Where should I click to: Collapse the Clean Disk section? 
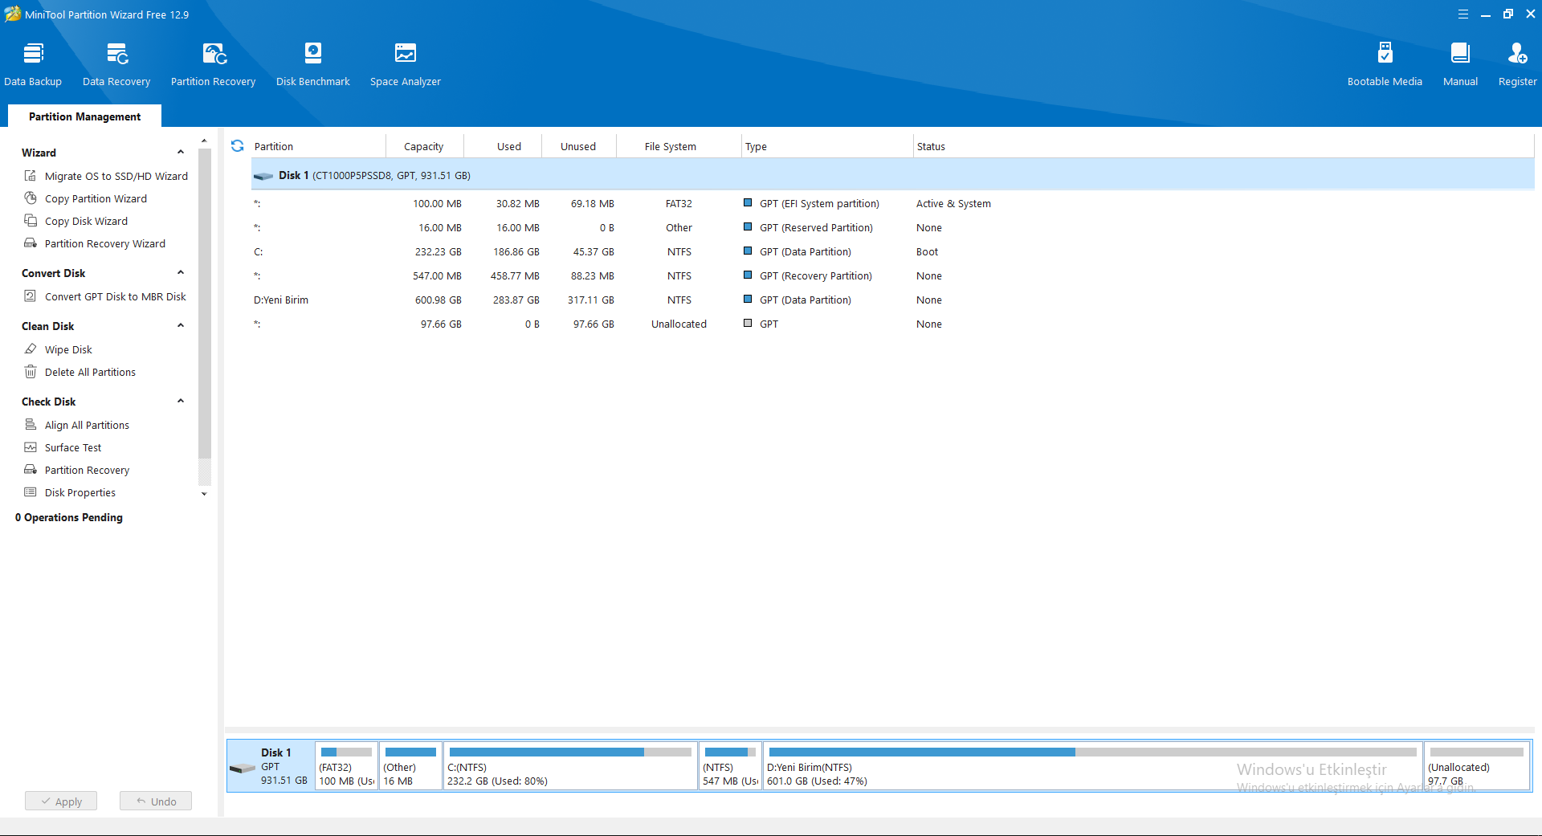[x=181, y=326]
